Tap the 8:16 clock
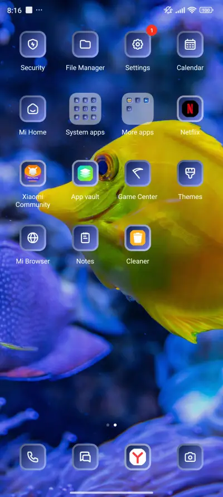Screen dimensions: 223x497 click(x=14, y=11)
